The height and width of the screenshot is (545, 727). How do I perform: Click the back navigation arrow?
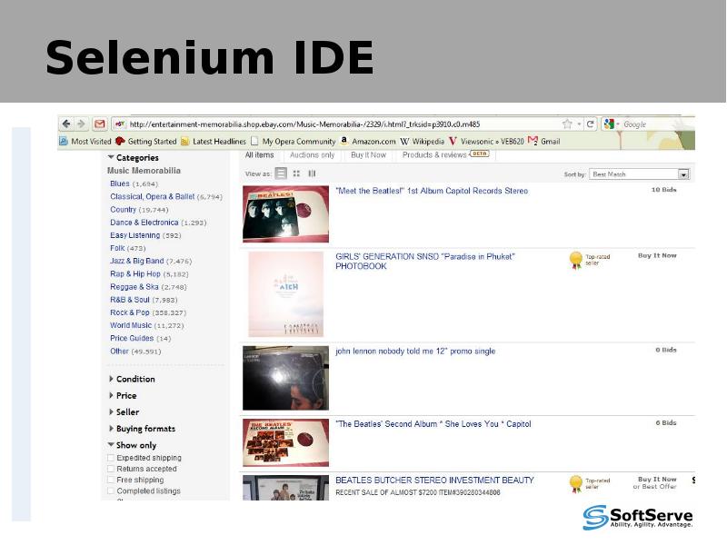pos(65,122)
